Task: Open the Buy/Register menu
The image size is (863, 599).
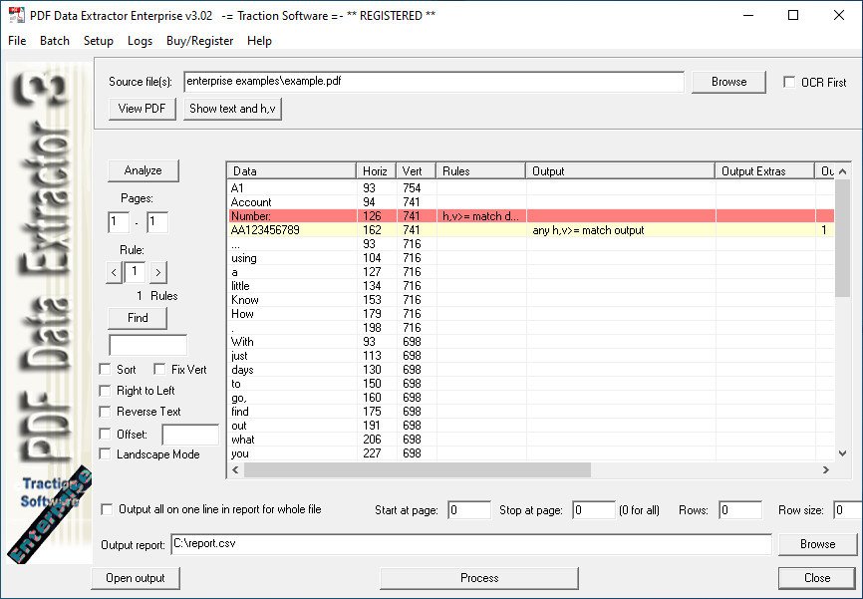Action: (199, 41)
